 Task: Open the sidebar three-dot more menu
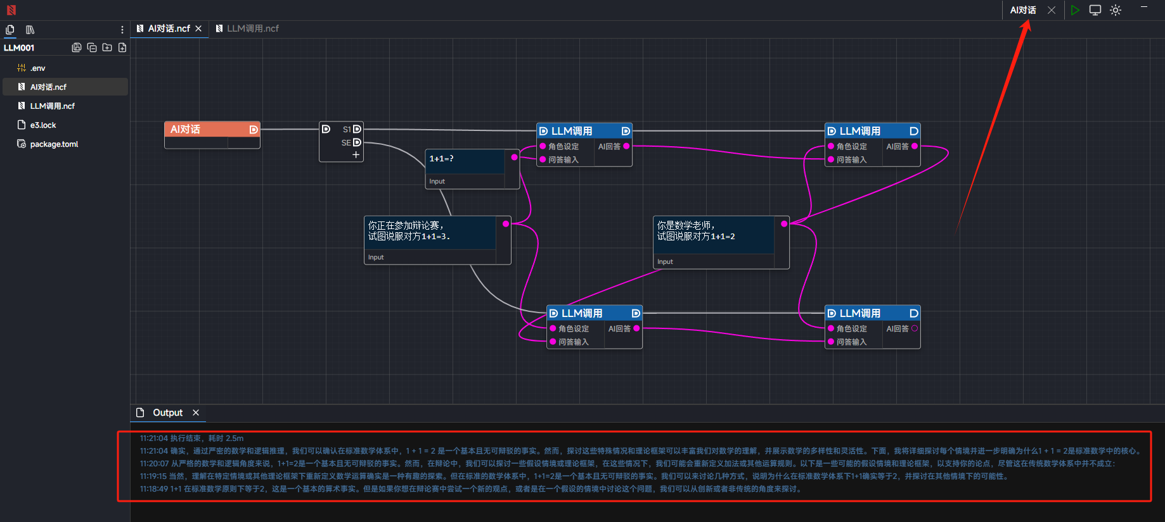[122, 30]
